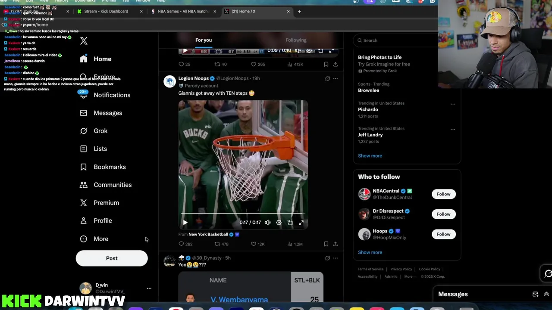Open Communities in the sidebar

pos(106,185)
